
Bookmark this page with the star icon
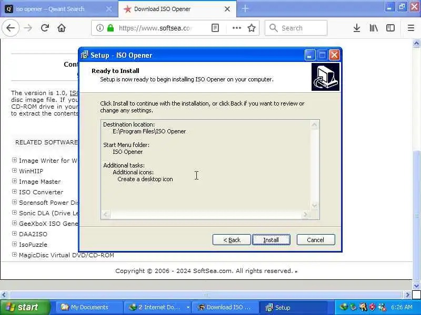252,28
